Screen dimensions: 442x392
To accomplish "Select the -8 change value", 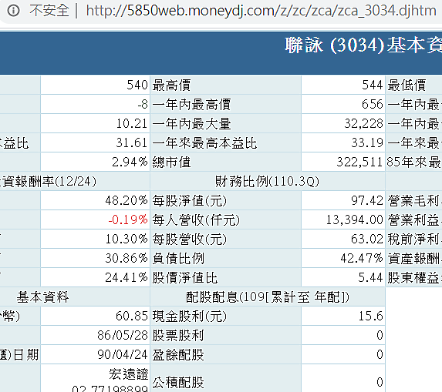I will 143,105.
